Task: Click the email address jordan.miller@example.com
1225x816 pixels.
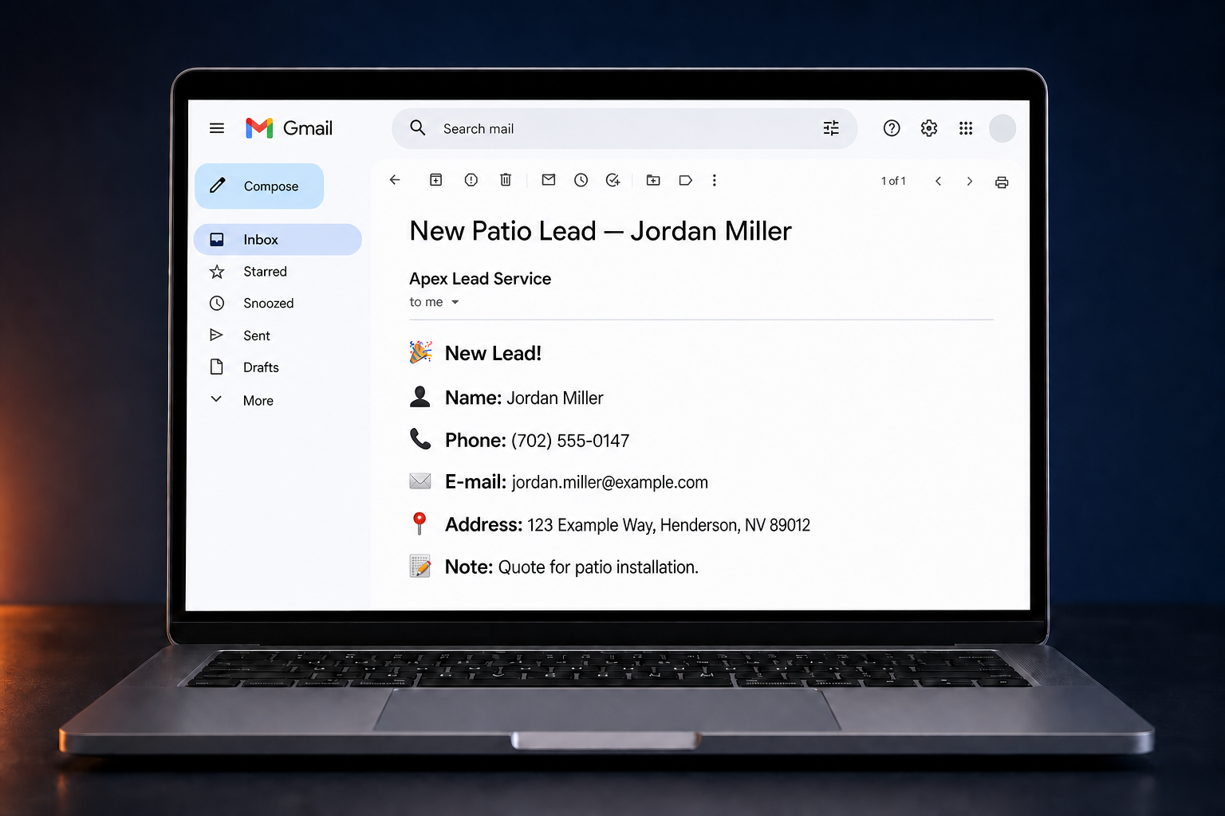Action: click(610, 482)
